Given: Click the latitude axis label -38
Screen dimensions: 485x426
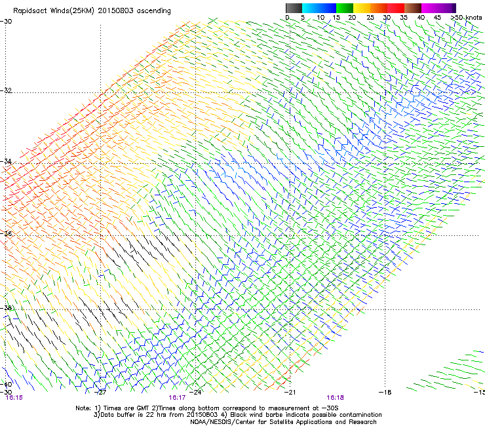Looking at the screenshot, I should [6, 308].
